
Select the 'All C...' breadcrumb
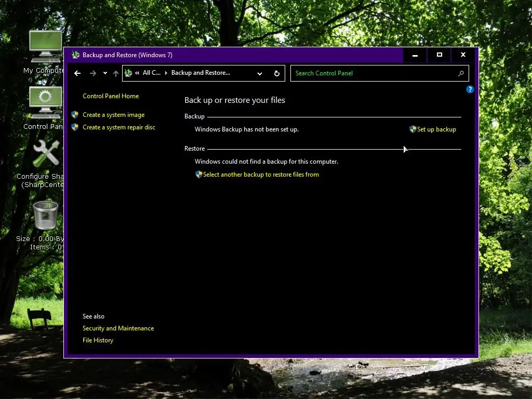(151, 73)
